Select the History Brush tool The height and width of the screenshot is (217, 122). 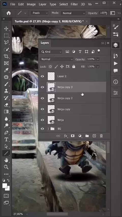6,98
